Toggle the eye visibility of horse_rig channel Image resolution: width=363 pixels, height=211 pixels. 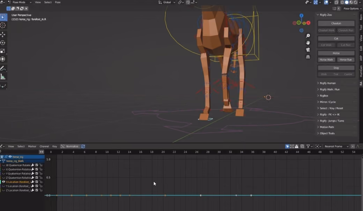(x=10, y=157)
